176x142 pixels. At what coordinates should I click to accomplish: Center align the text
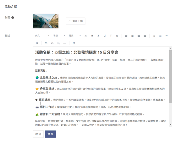pos(132,36)
